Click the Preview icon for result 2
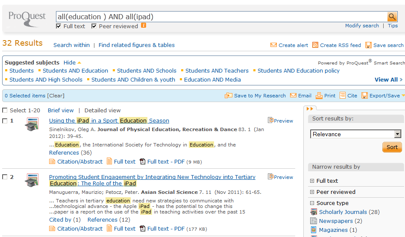405x237 pixels. click(x=270, y=176)
